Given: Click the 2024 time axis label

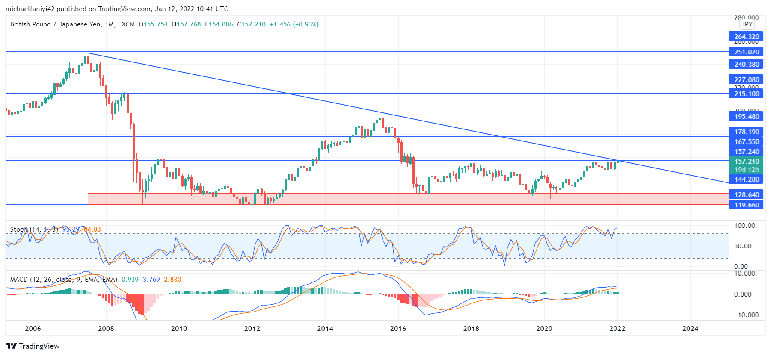Looking at the screenshot, I should (690, 329).
